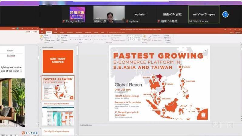Select the Vietnam e-commerce table slide thumbnail
The image size is (242, 136).
58,115
